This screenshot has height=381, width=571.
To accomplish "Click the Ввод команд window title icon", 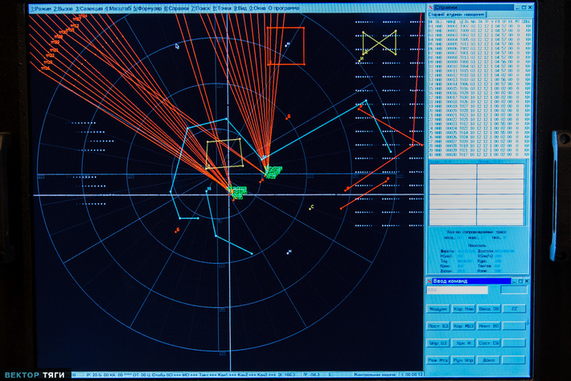I will point(429,280).
